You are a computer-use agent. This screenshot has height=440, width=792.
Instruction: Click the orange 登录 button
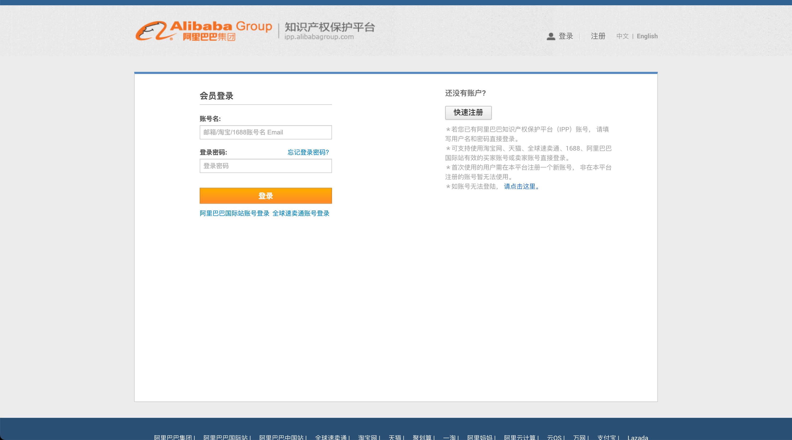click(x=266, y=196)
